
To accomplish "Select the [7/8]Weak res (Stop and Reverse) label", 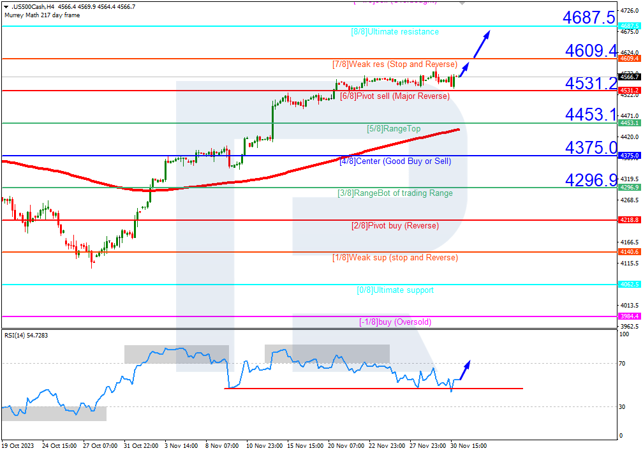I will click(x=395, y=64).
